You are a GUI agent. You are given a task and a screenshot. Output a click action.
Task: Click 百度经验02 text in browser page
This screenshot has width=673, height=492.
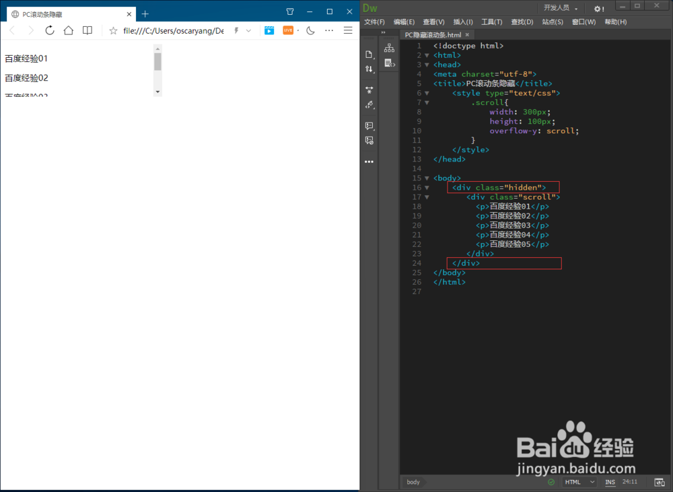coord(26,77)
